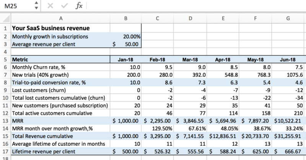Select row 17 header
Viewport: 306px width, 160px height.
coord(5,150)
